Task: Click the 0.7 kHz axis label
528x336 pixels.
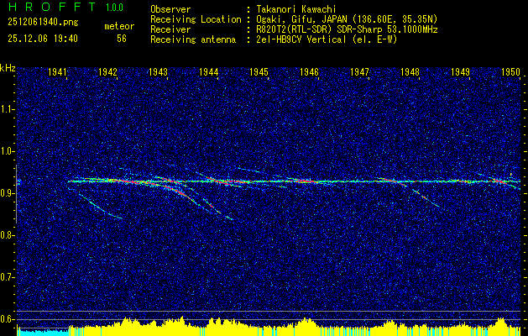Action: tap(8, 276)
